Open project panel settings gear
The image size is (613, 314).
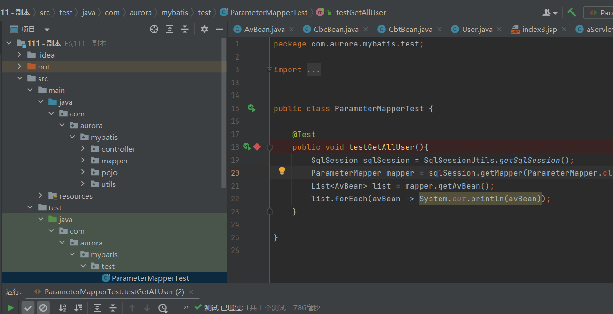[x=204, y=29]
